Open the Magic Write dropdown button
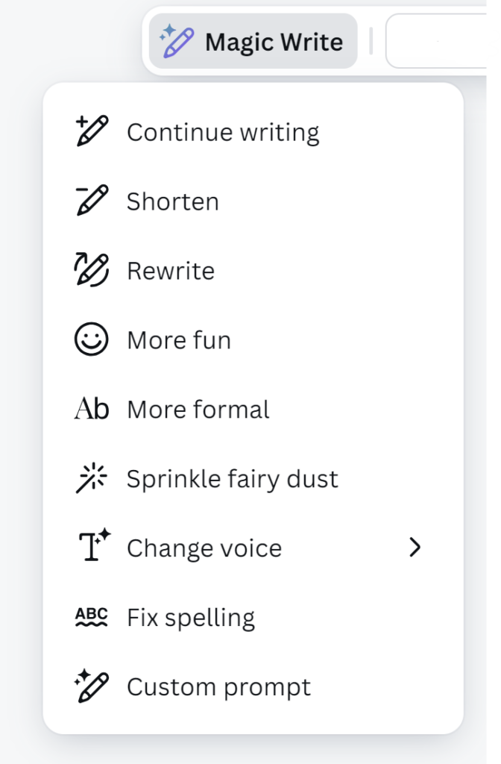Screen dimensions: 501x764 (253, 42)
